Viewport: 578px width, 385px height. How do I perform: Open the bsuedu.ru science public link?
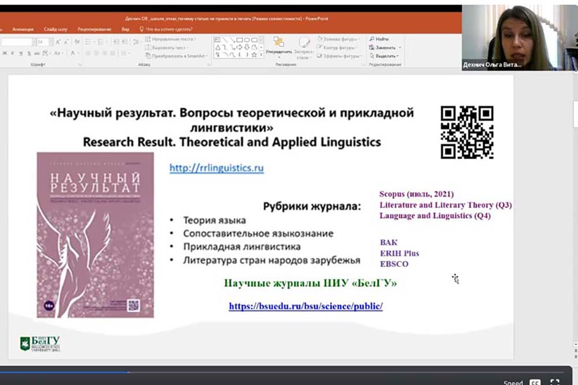(x=305, y=306)
